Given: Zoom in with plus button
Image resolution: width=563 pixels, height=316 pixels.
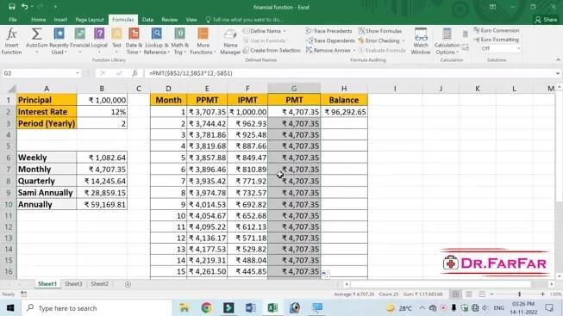Looking at the screenshot, I should 542,294.
